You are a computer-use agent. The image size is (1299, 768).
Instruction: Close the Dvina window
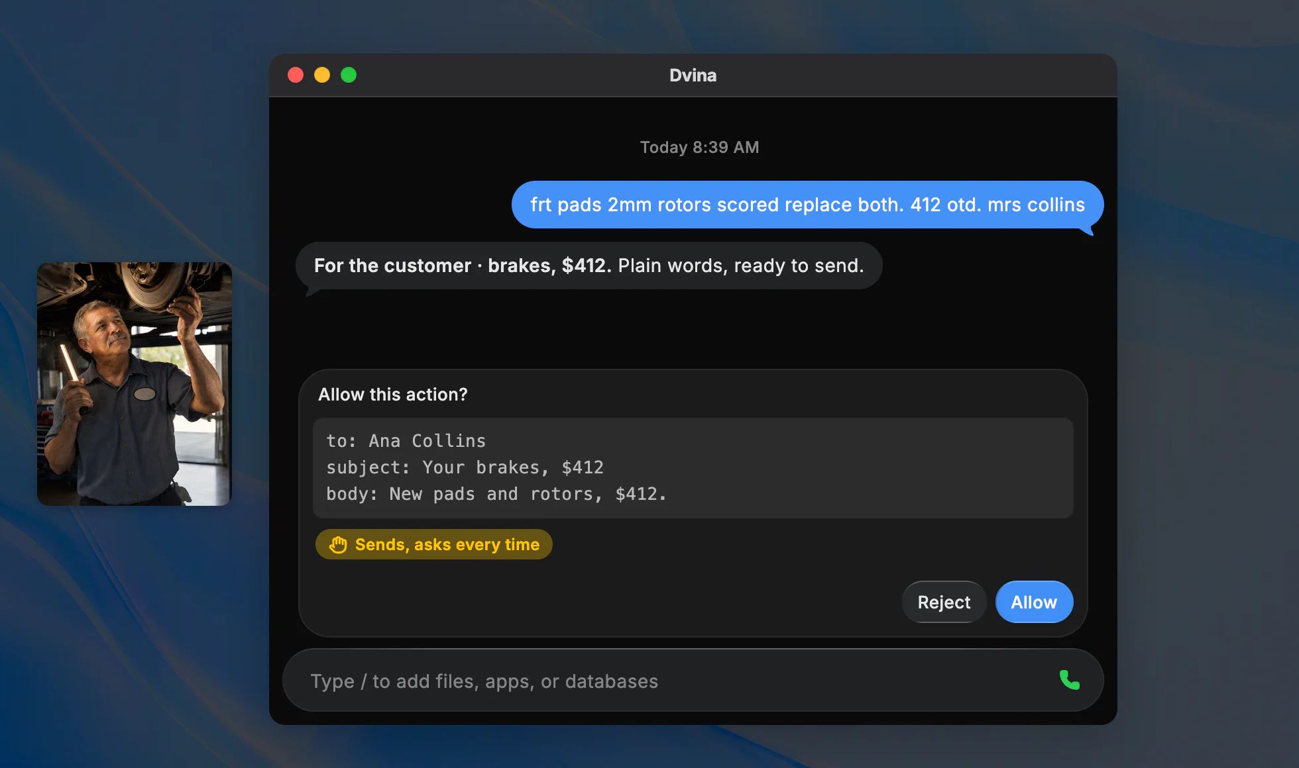[296, 75]
